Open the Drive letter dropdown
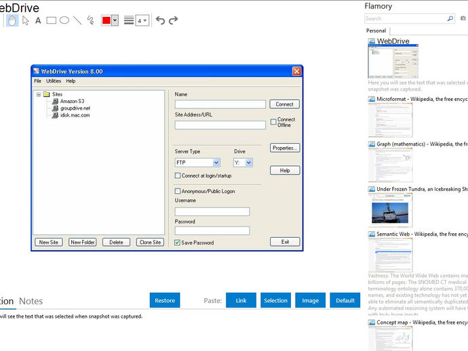This screenshot has height=351, width=468. pos(249,163)
